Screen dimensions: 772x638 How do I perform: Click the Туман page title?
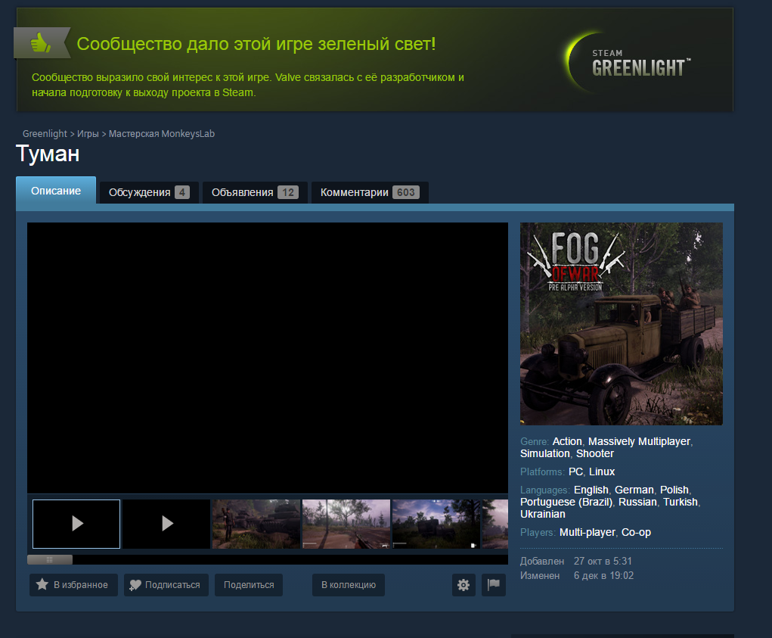(x=48, y=154)
